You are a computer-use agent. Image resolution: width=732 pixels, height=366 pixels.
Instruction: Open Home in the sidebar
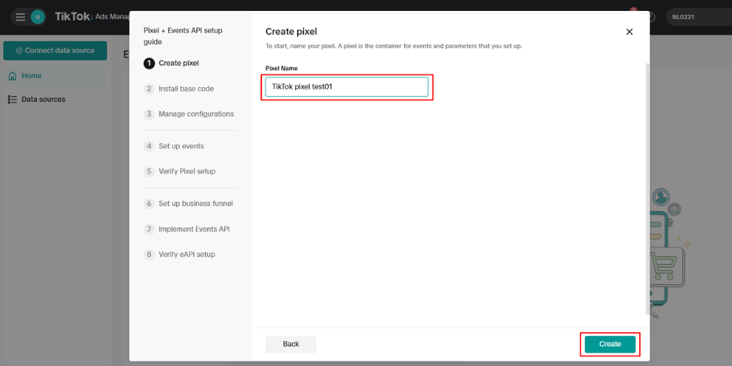tap(55, 75)
